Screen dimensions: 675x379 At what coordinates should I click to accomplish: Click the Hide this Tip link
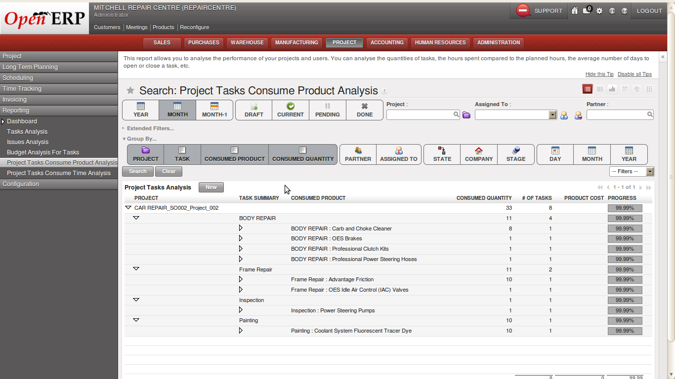click(599, 74)
